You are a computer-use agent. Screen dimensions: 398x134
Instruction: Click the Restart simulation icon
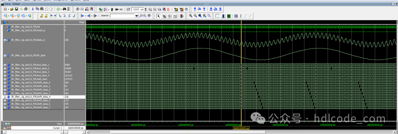pos(128,9)
